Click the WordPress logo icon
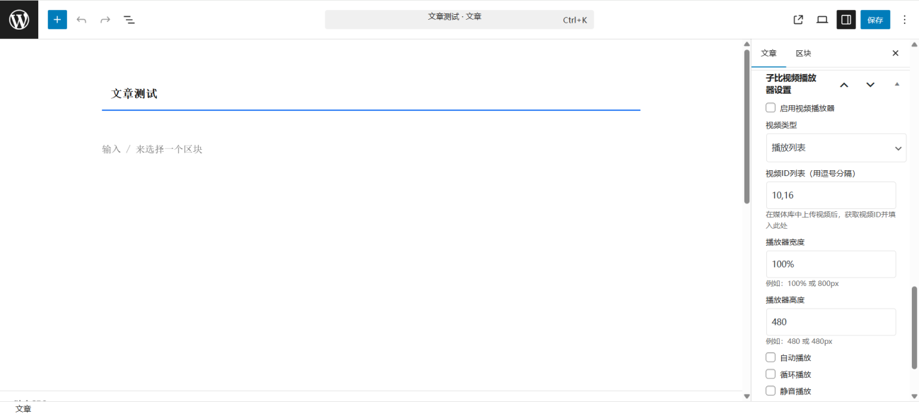919x416 pixels. click(19, 20)
